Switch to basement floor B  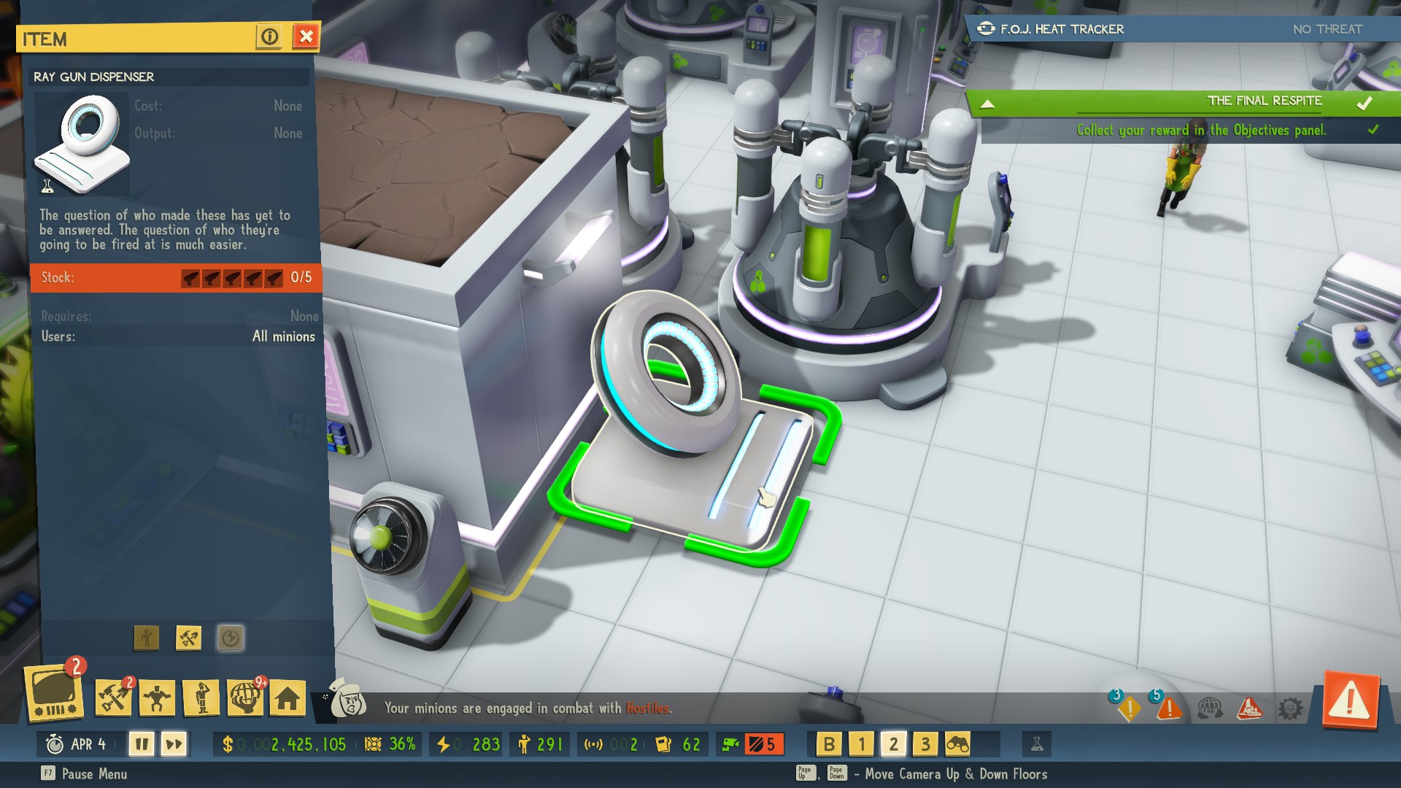pos(829,744)
